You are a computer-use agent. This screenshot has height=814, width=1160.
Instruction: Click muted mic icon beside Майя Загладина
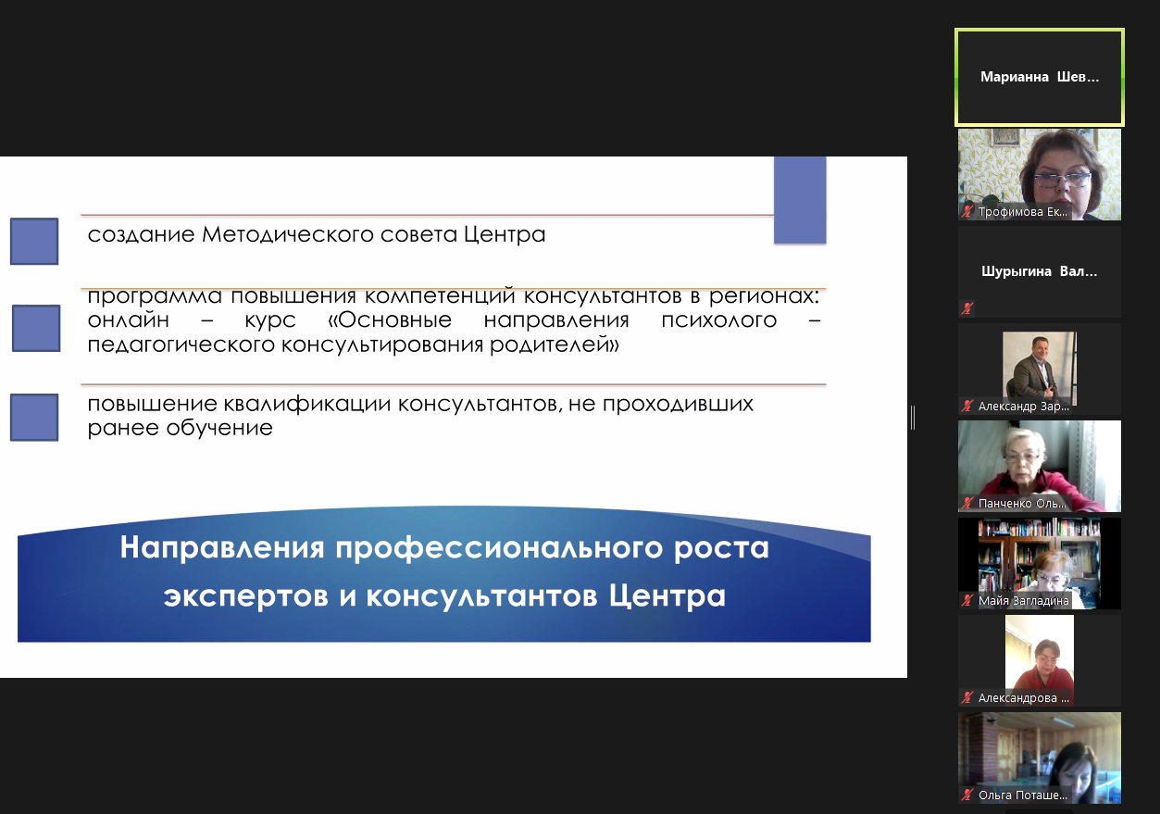968,601
